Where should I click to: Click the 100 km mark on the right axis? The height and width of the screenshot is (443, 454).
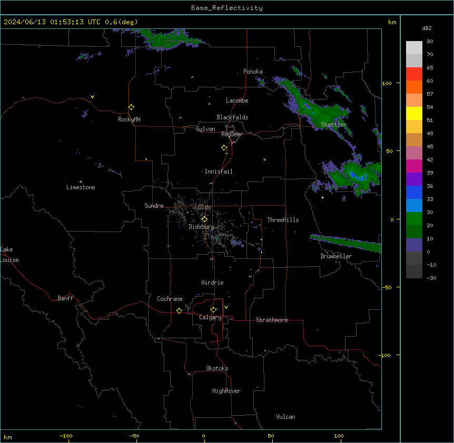[x=387, y=83]
